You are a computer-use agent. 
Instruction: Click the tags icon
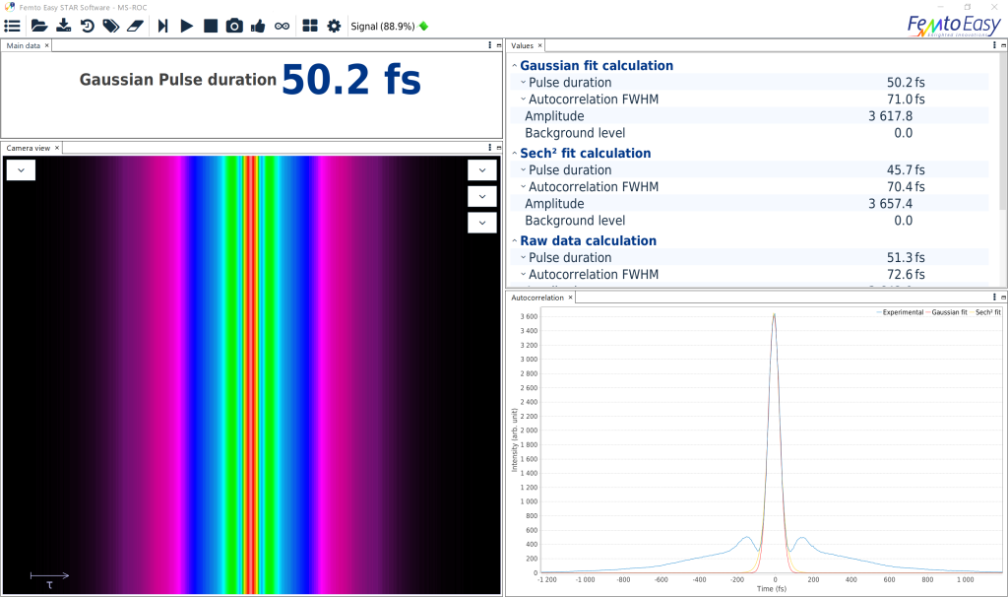pos(111,26)
